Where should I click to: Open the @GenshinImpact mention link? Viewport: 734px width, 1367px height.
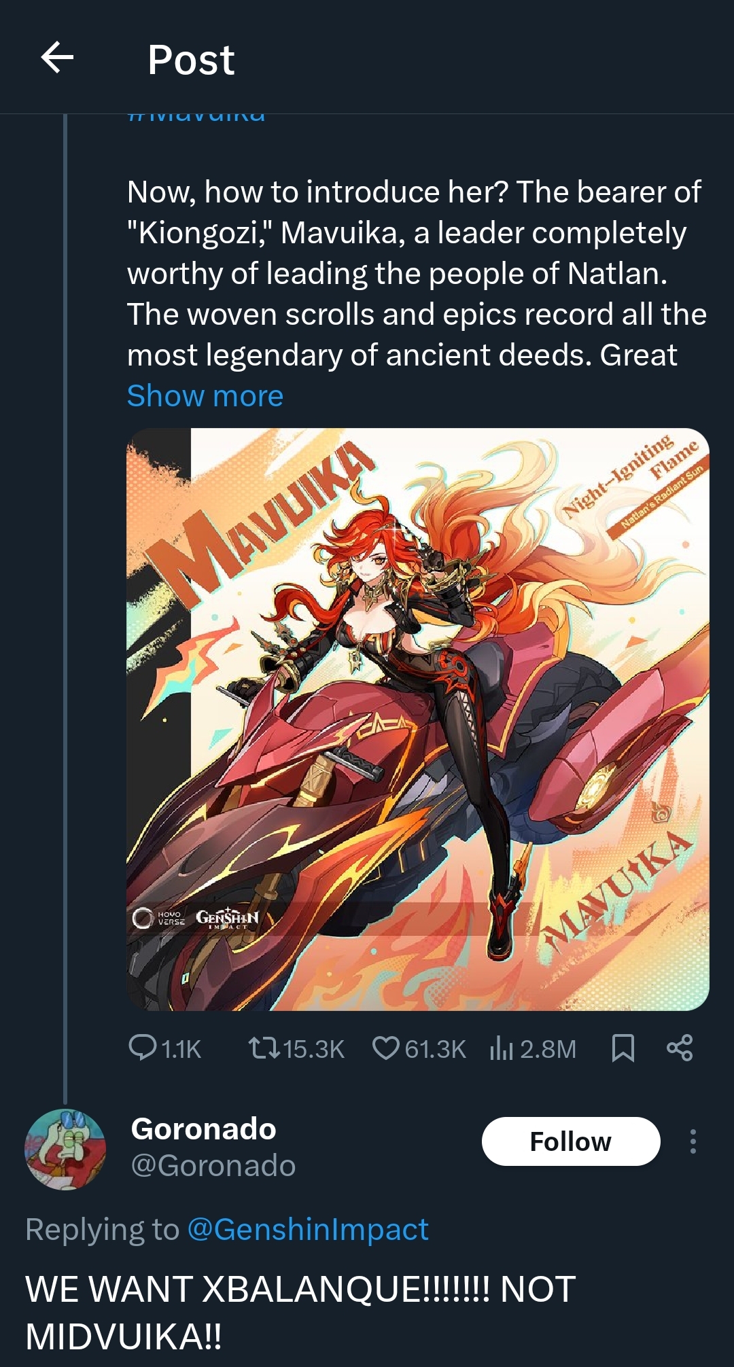click(x=307, y=1230)
